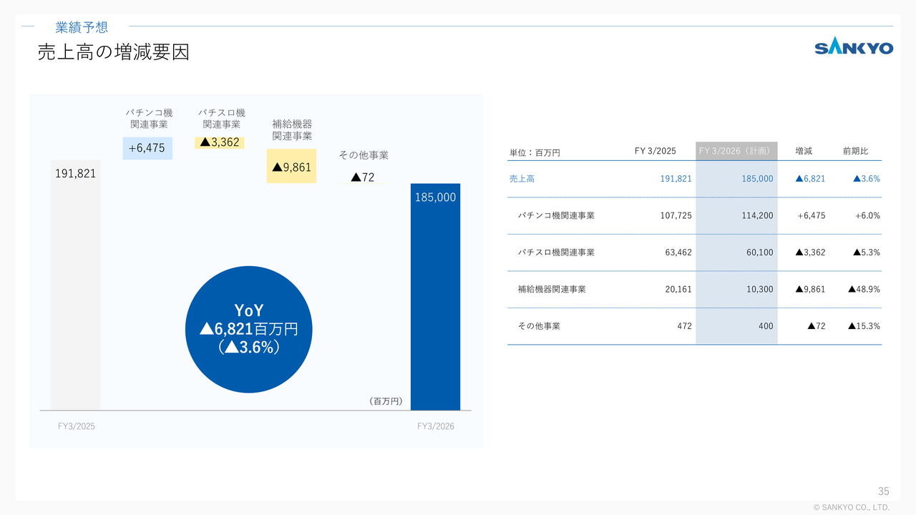This screenshot has height=515, width=916.
Task: Click the 売上高の増減要因 slide title
Action: [113, 52]
